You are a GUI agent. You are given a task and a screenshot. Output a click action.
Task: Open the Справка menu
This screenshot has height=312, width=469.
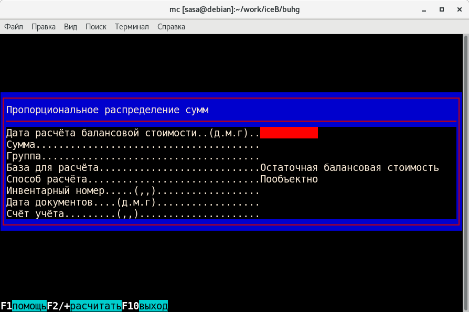pyautogui.click(x=171, y=27)
